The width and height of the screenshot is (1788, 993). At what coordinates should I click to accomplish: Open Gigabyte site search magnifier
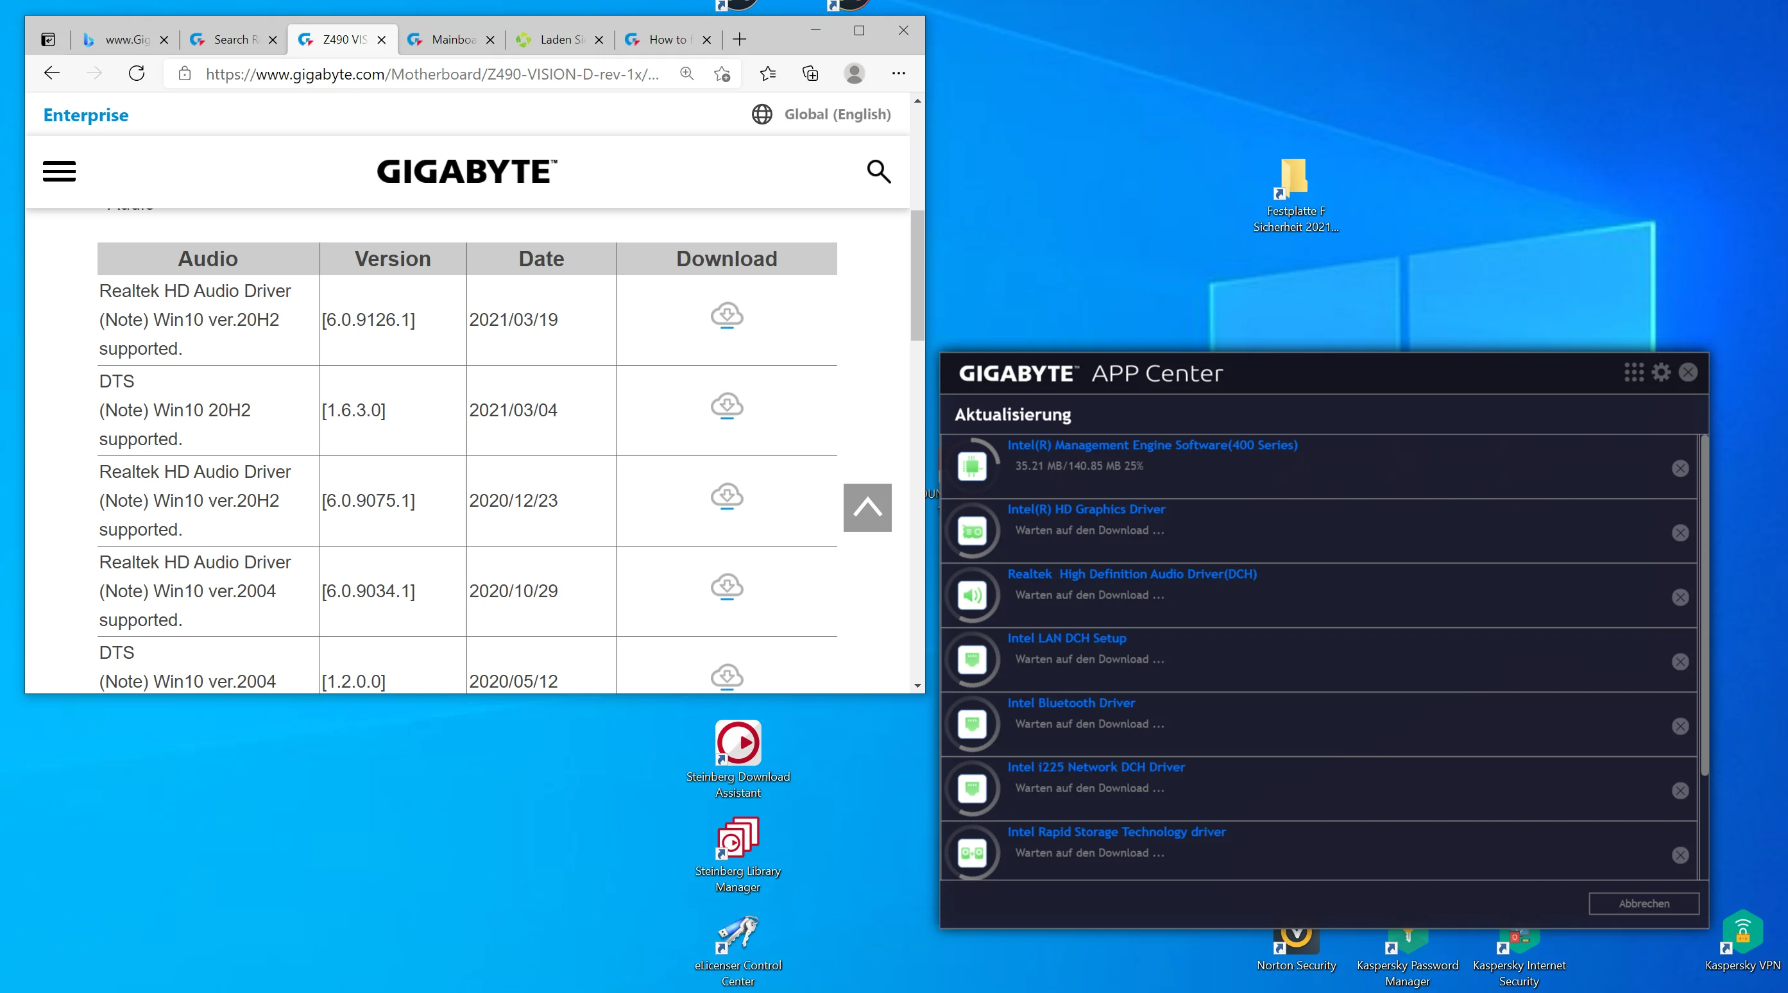pyautogui.click(x=878, y=171)
